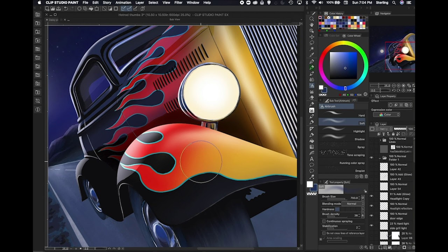Toggle Snap to special ruler button

pos(129,8)
